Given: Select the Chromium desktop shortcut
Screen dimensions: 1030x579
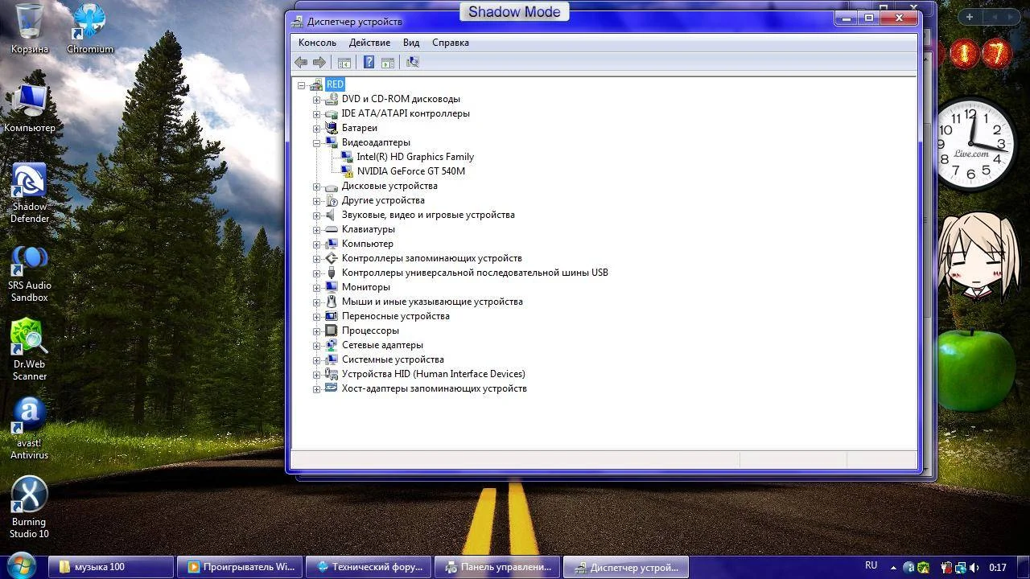Looking at the screenshot, I should pos(90,29).
